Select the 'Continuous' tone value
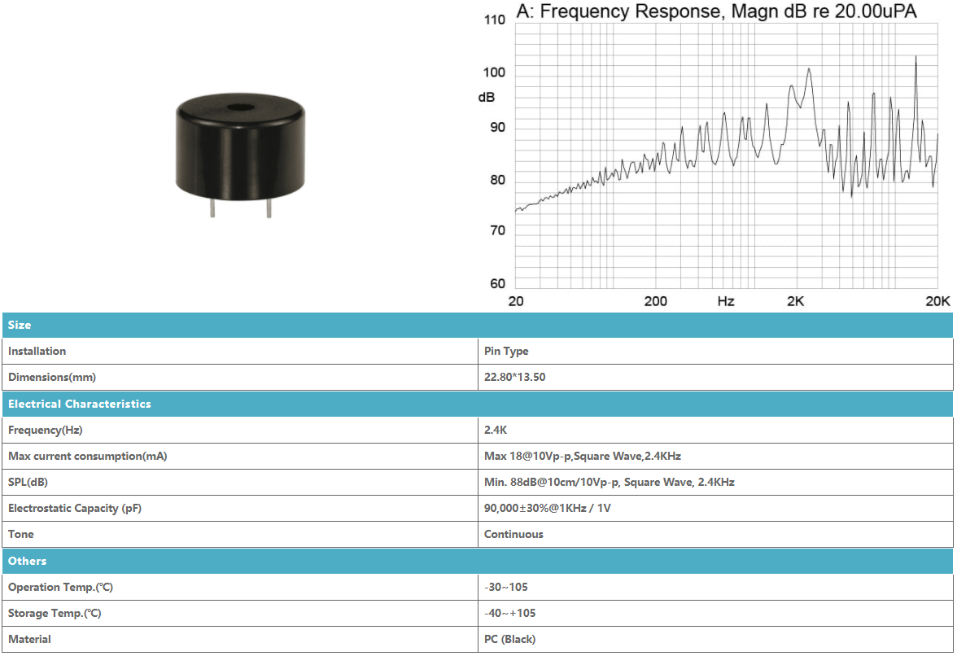 click(x=513, y=535)
